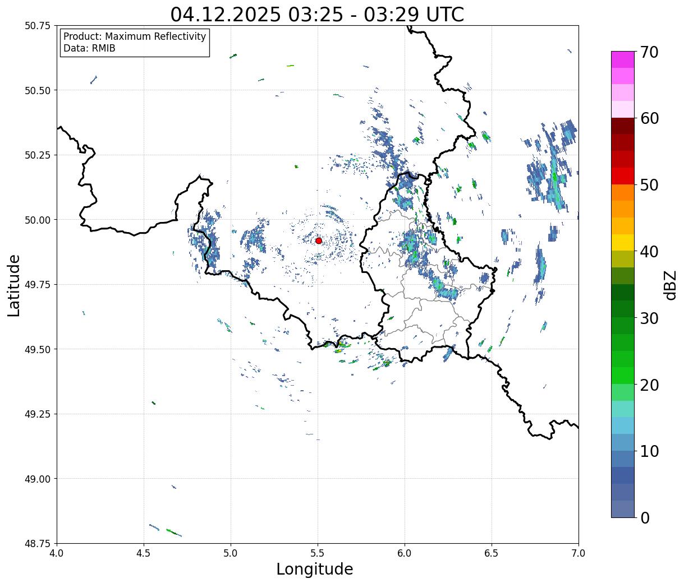Click the colorbar tick label 40

tap(649, 251)
